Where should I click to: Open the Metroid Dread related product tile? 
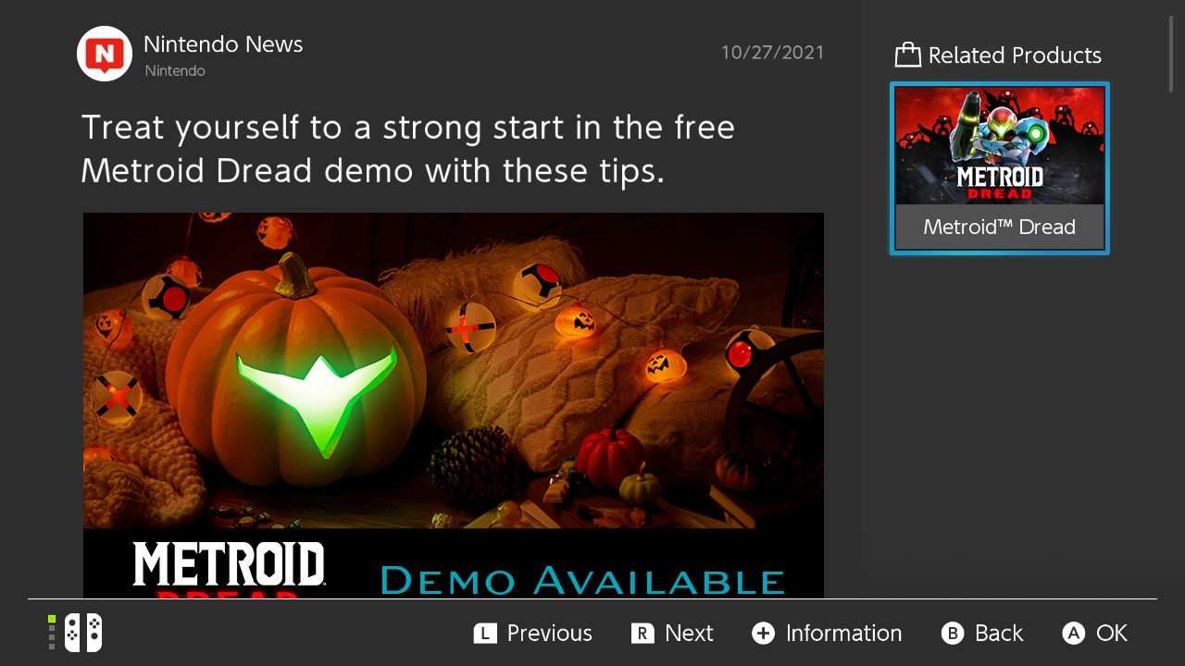[x=1000, y=168]
